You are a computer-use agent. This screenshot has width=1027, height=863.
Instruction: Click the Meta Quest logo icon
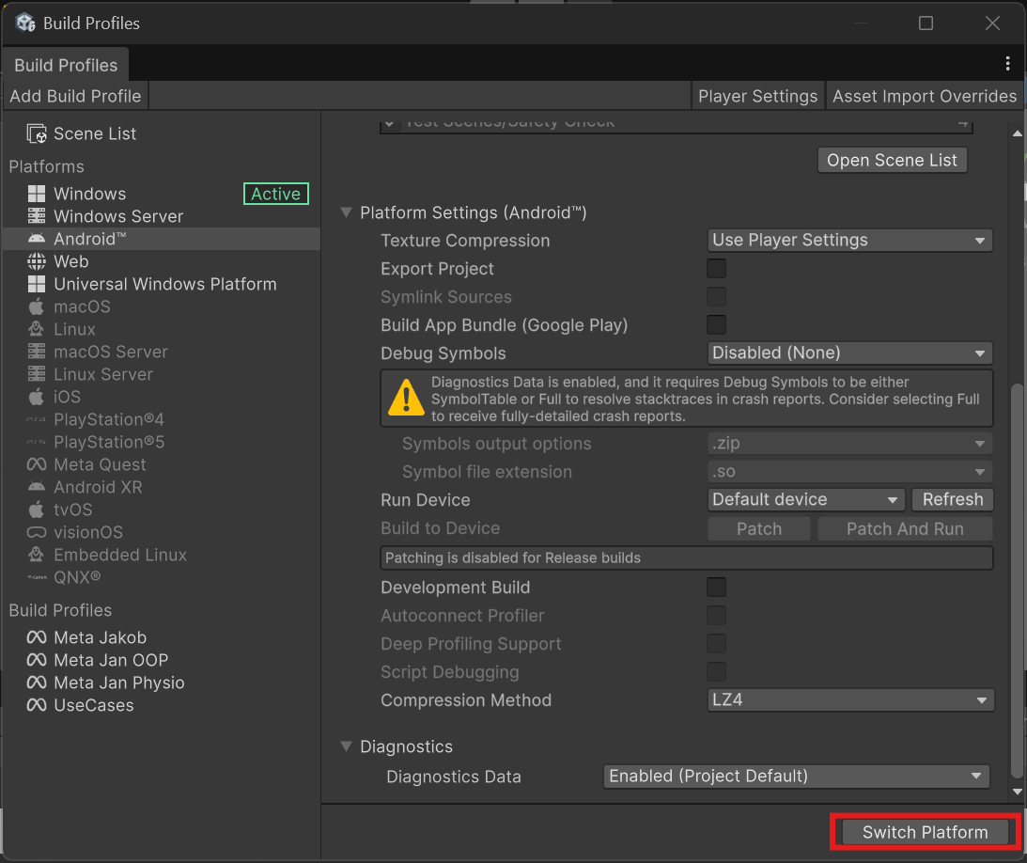pos(37,464)
